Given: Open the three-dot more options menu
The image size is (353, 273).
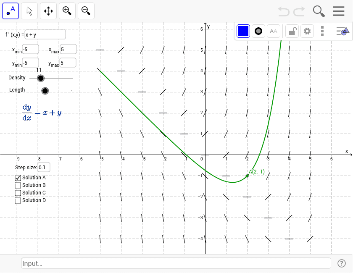Looking at the screenshot, I should [322, 31].
